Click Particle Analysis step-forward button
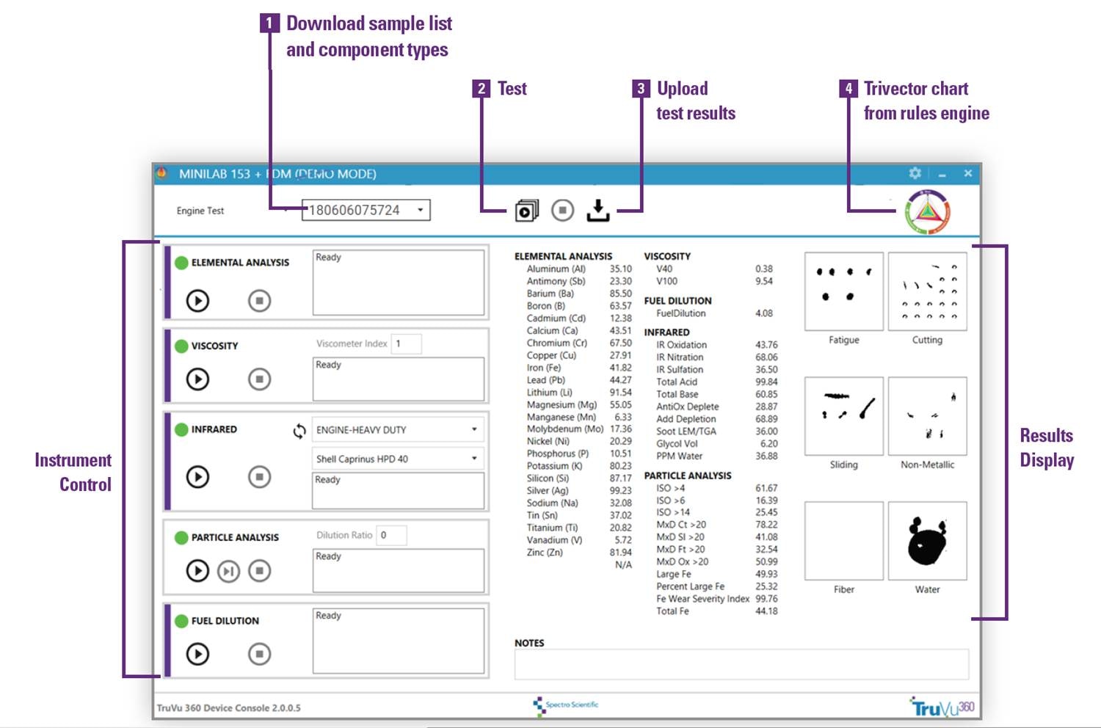This screenshot has width=1101, height=728. click(228, 570)
